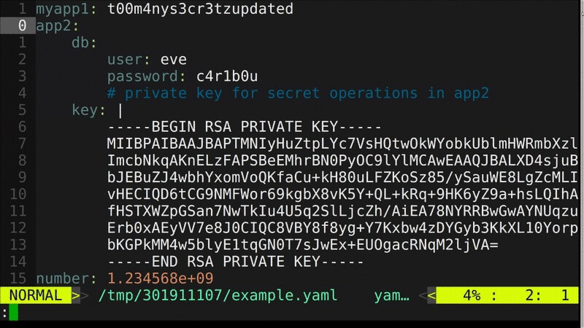Image resolution: width=584 pixels, height=328 pixels.
Task: Click the 4% scroll position indicator
Action: (x=472, y=296)
